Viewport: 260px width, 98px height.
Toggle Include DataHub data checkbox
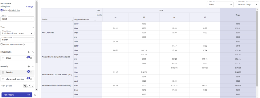coord(2,10)
